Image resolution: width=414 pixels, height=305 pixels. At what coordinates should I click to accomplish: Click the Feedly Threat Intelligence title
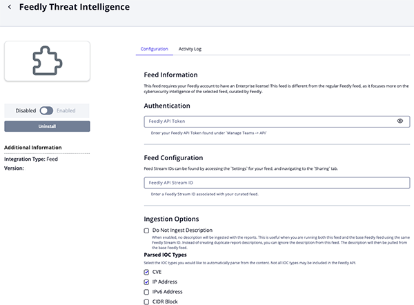75,7
